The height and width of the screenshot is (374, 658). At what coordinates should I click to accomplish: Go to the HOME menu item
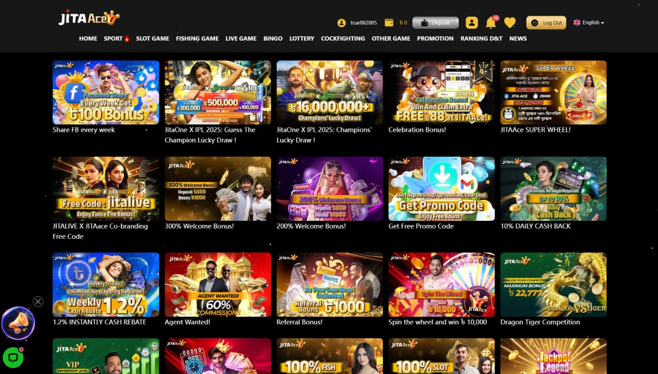coord(88,38)
